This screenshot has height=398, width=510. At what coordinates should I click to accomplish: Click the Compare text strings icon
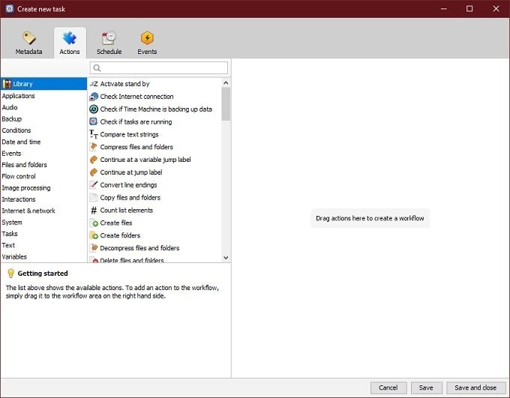tap(94, 134)
